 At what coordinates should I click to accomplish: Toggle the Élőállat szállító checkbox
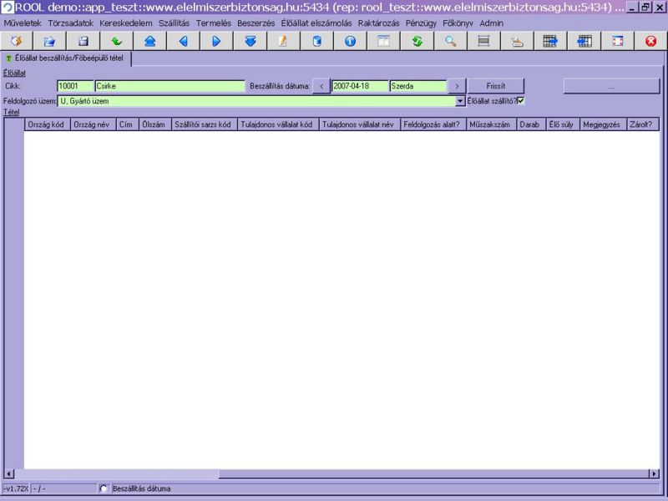pyautogui.click(x=520, y=101)
